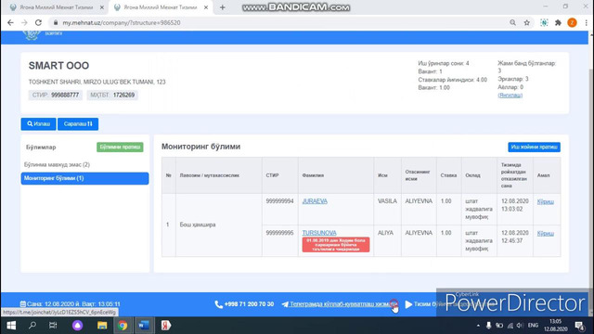
Task: Click СТИР value 999999994
Action: 279,201
